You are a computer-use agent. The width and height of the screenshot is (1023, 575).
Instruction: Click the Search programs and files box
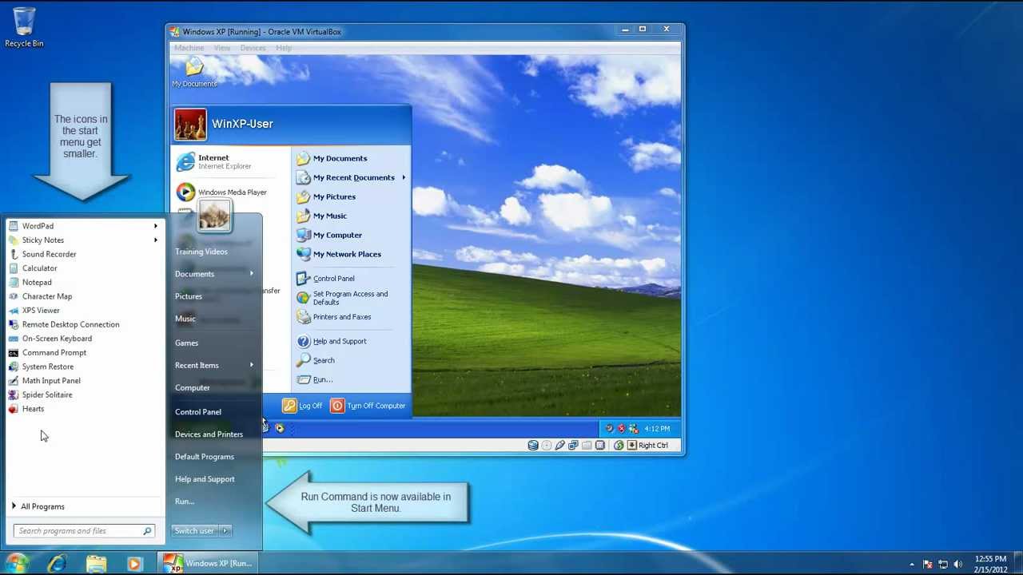(x=78, y=530)
